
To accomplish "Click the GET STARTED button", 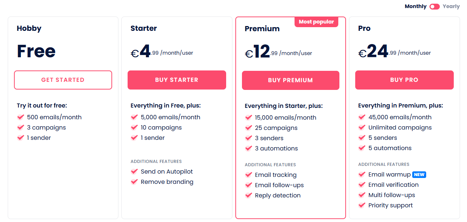I will click(x=63, y=80).
